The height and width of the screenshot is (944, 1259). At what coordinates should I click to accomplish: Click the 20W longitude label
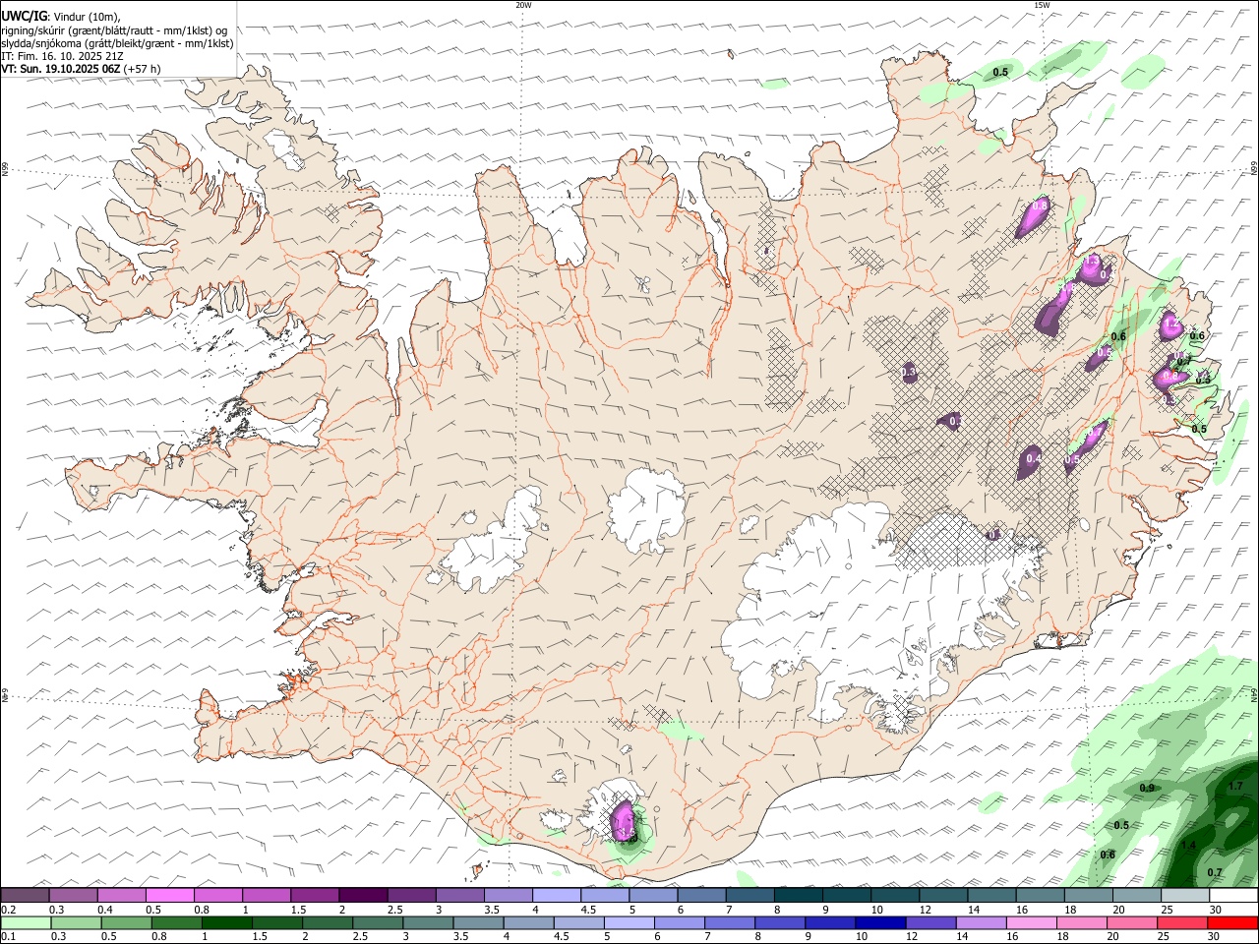(x=523, y=5)
